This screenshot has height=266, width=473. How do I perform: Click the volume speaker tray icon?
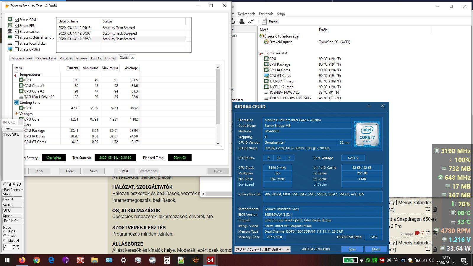(432, 260)
